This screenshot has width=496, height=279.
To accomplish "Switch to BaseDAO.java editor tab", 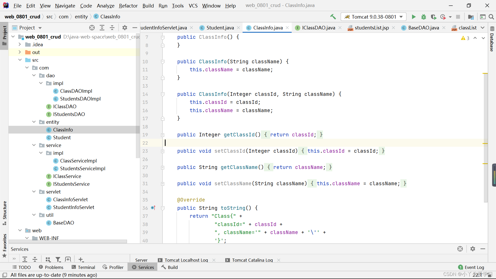I will pos(423,28).
